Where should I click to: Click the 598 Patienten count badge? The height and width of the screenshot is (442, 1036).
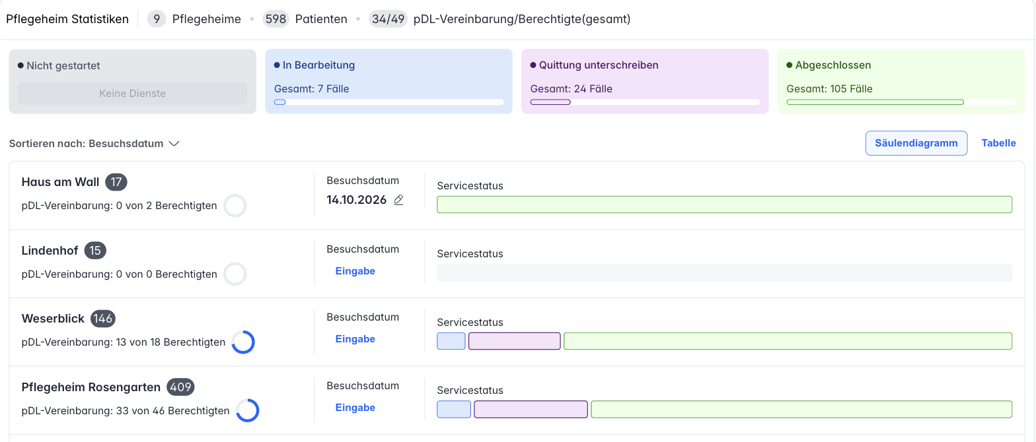pos(276,19)
